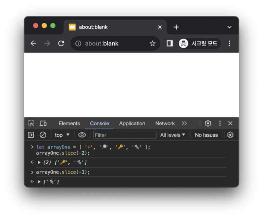Select the Console tab
The width and height of the screenshot is (263, 219).
99,124
